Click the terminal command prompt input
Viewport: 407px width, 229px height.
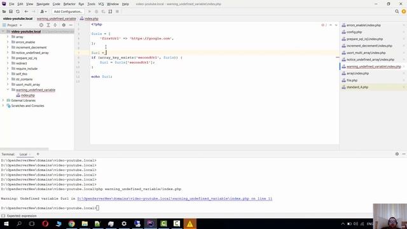pyautogui.click(x=97, y=208)
